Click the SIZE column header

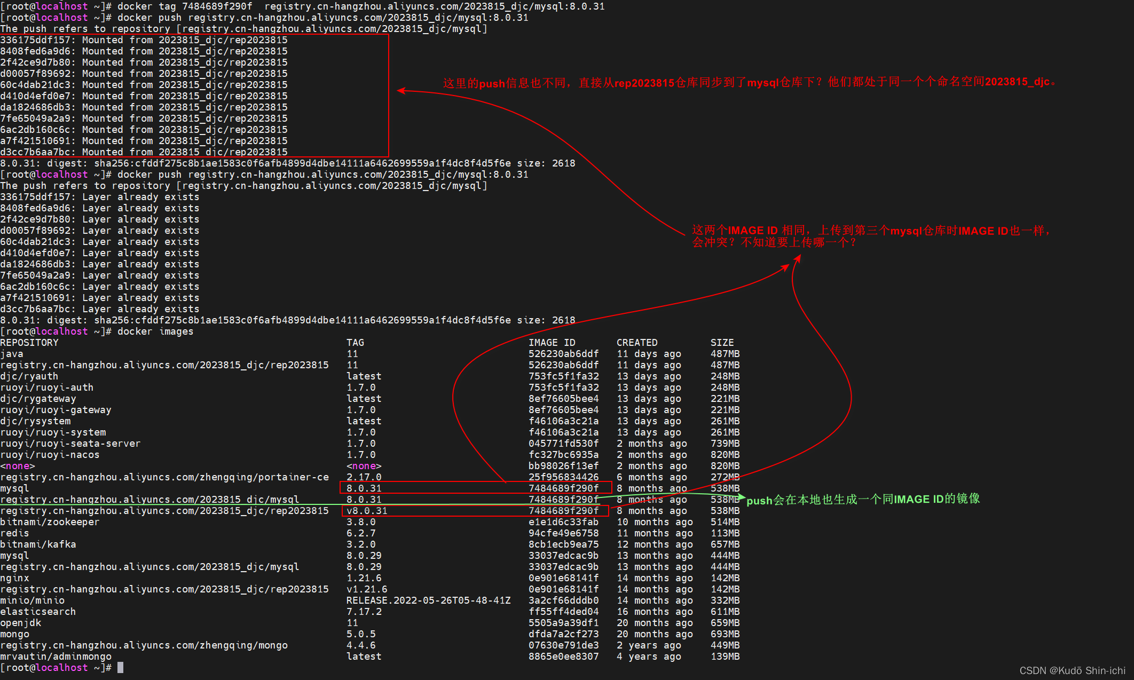pyautogui.click(x=722, y=343)
